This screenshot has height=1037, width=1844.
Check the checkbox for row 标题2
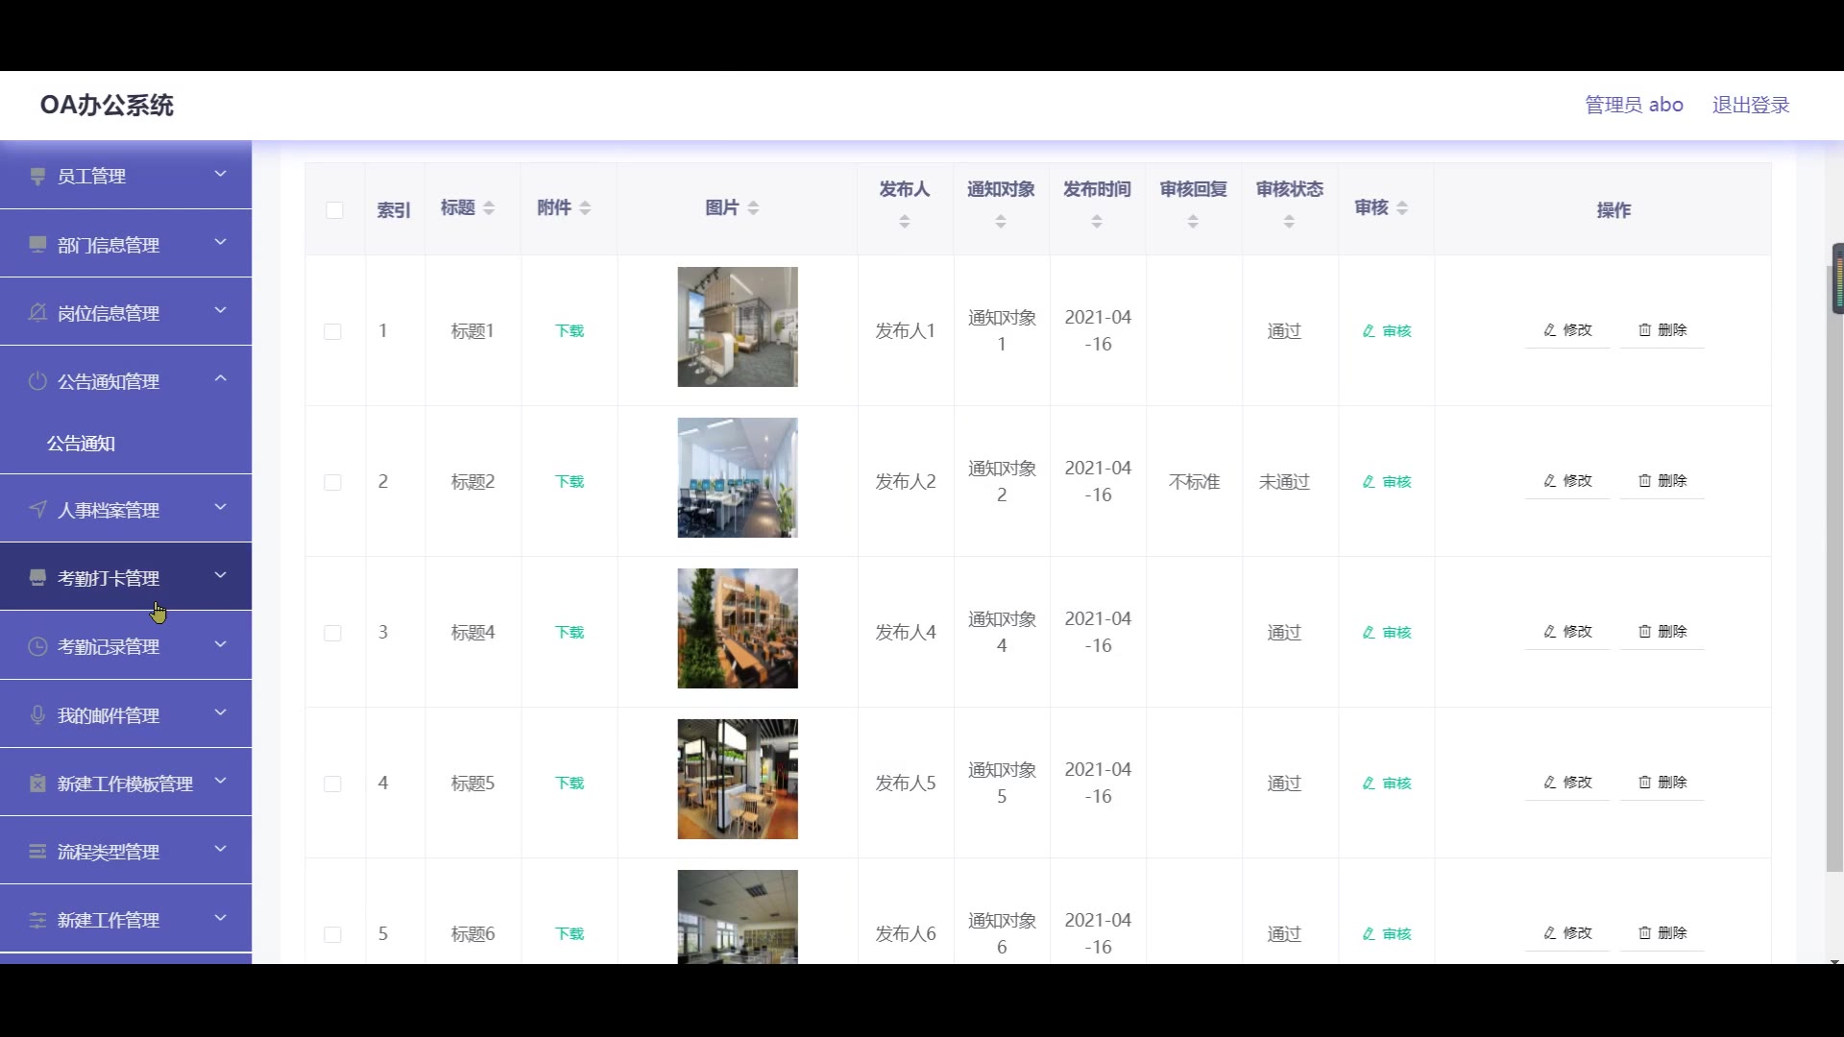tap(332, 482)
